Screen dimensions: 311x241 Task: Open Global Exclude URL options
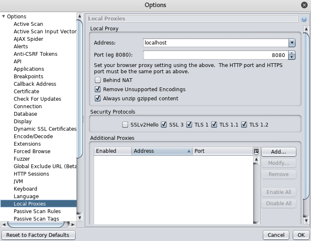45,166
